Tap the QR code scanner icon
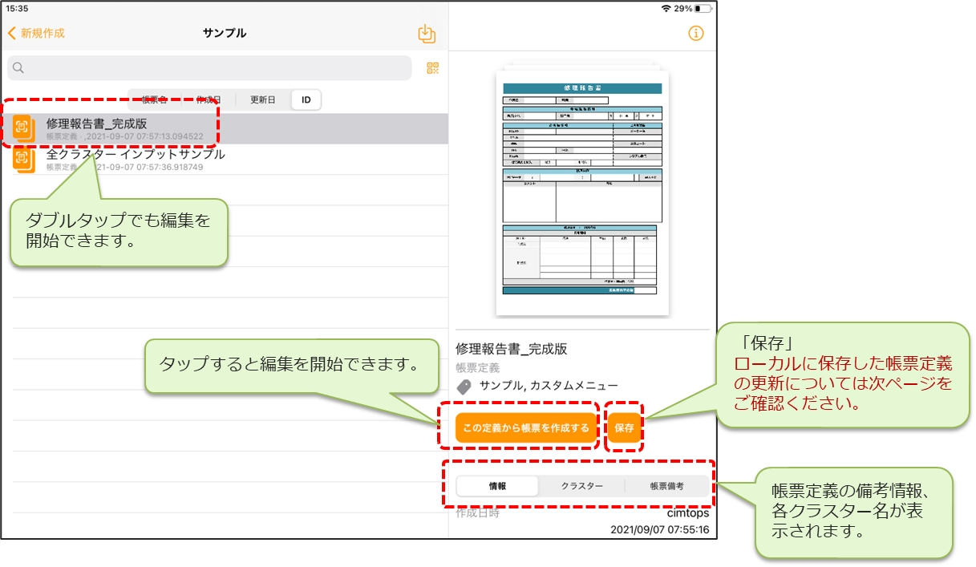 433,68
